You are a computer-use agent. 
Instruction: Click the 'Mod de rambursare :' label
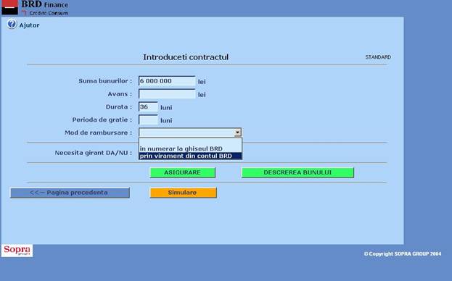pyautogui.click(x=98, y=133)
